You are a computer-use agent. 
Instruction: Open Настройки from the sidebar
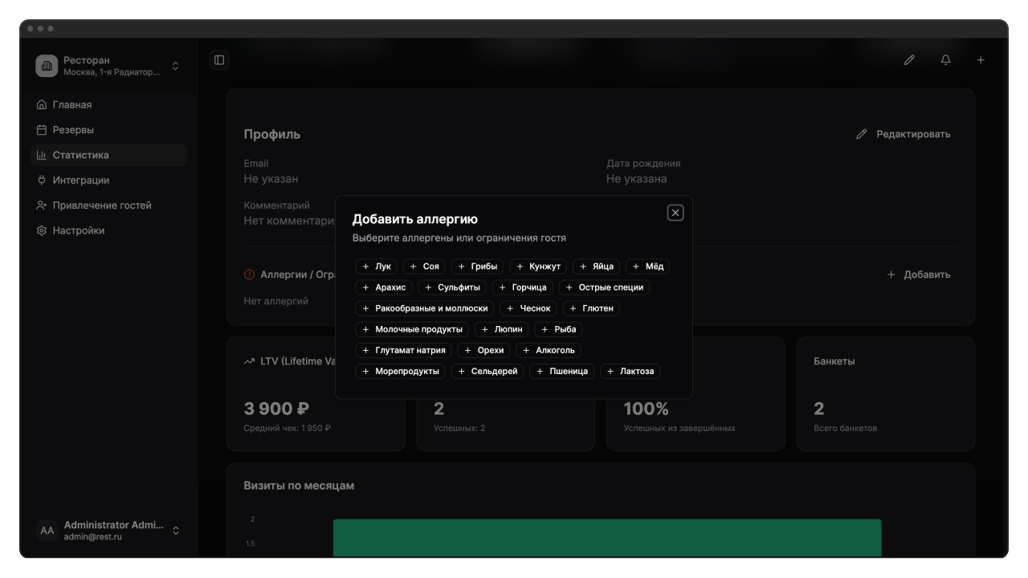coord(79,230)
